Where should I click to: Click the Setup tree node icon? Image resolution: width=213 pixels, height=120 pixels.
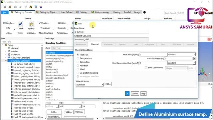[6, 45]
